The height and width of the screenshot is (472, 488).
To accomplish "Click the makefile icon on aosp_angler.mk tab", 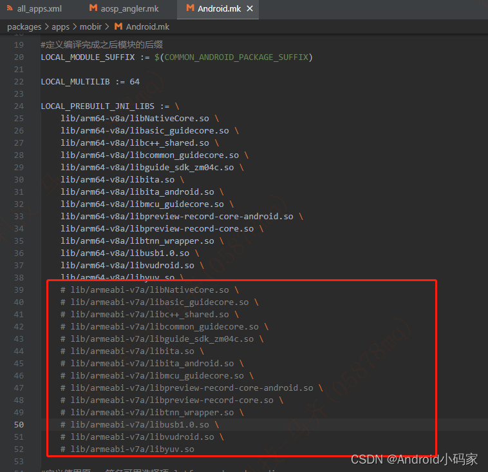I will (x=93, y=8).
